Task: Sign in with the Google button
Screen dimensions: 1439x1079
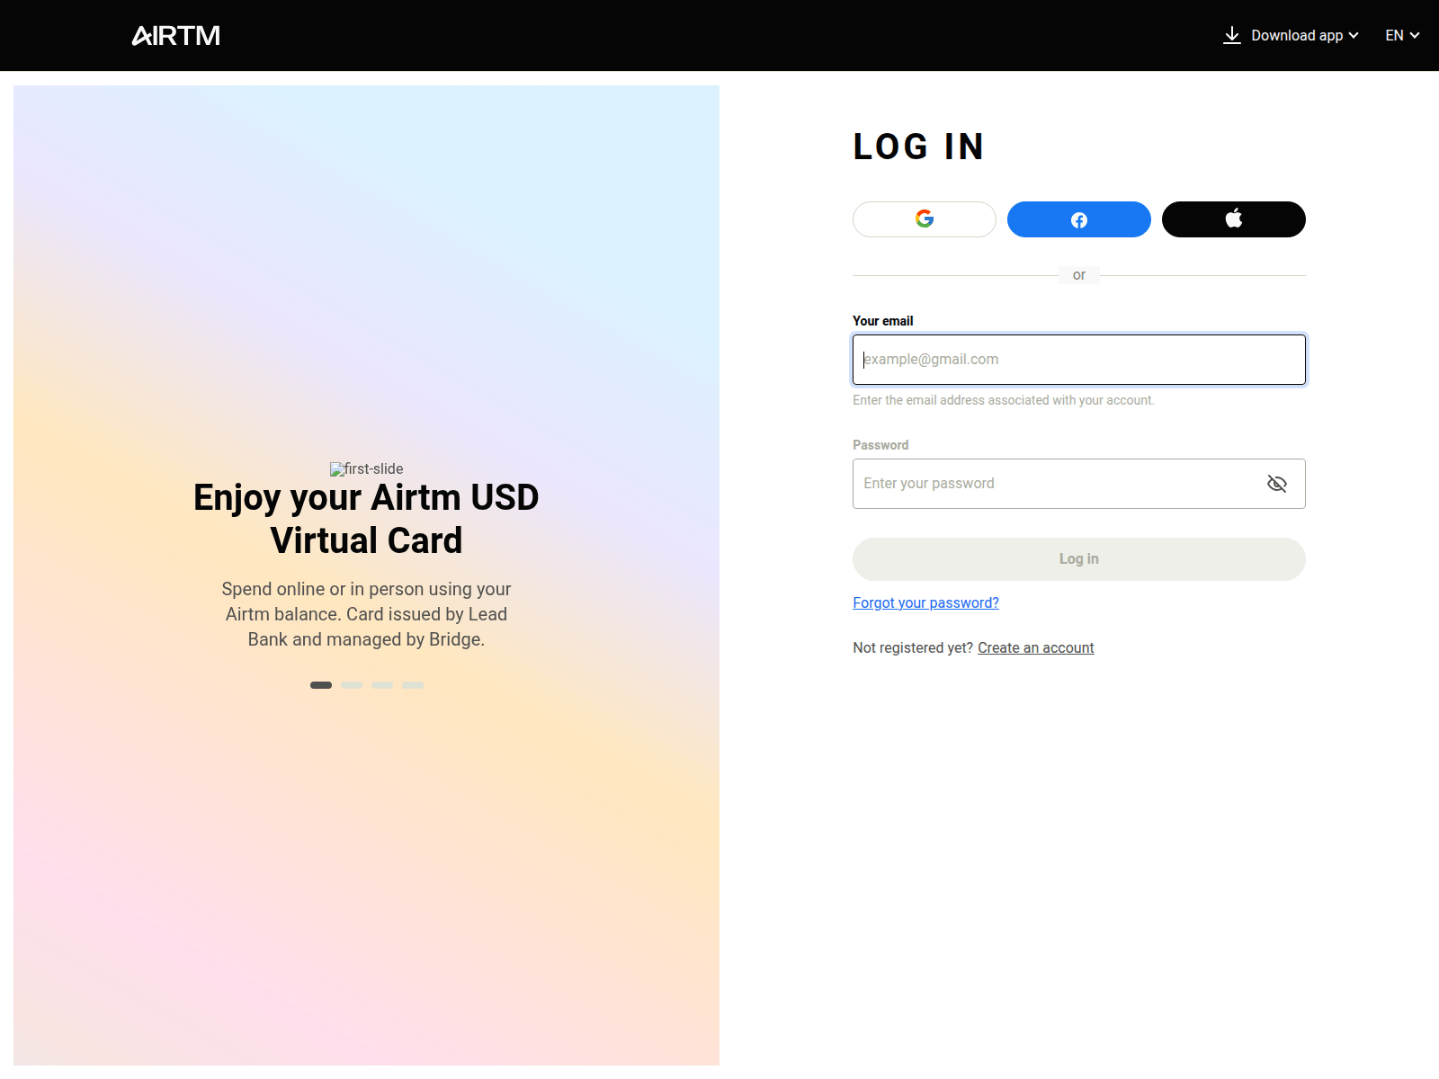Action: [x=925, y=219]
